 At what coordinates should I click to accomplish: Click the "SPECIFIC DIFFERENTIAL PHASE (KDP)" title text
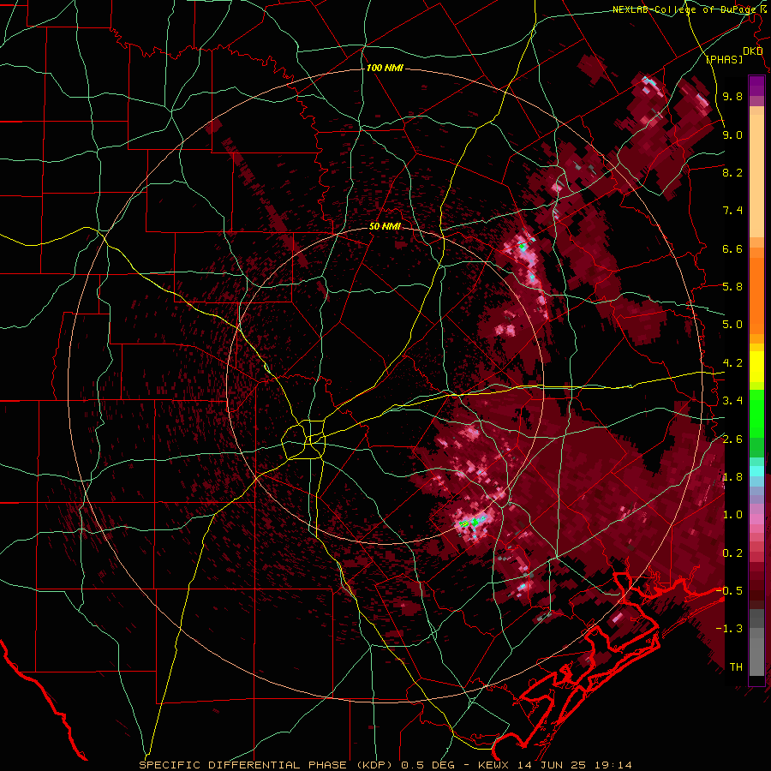(266, 765)
